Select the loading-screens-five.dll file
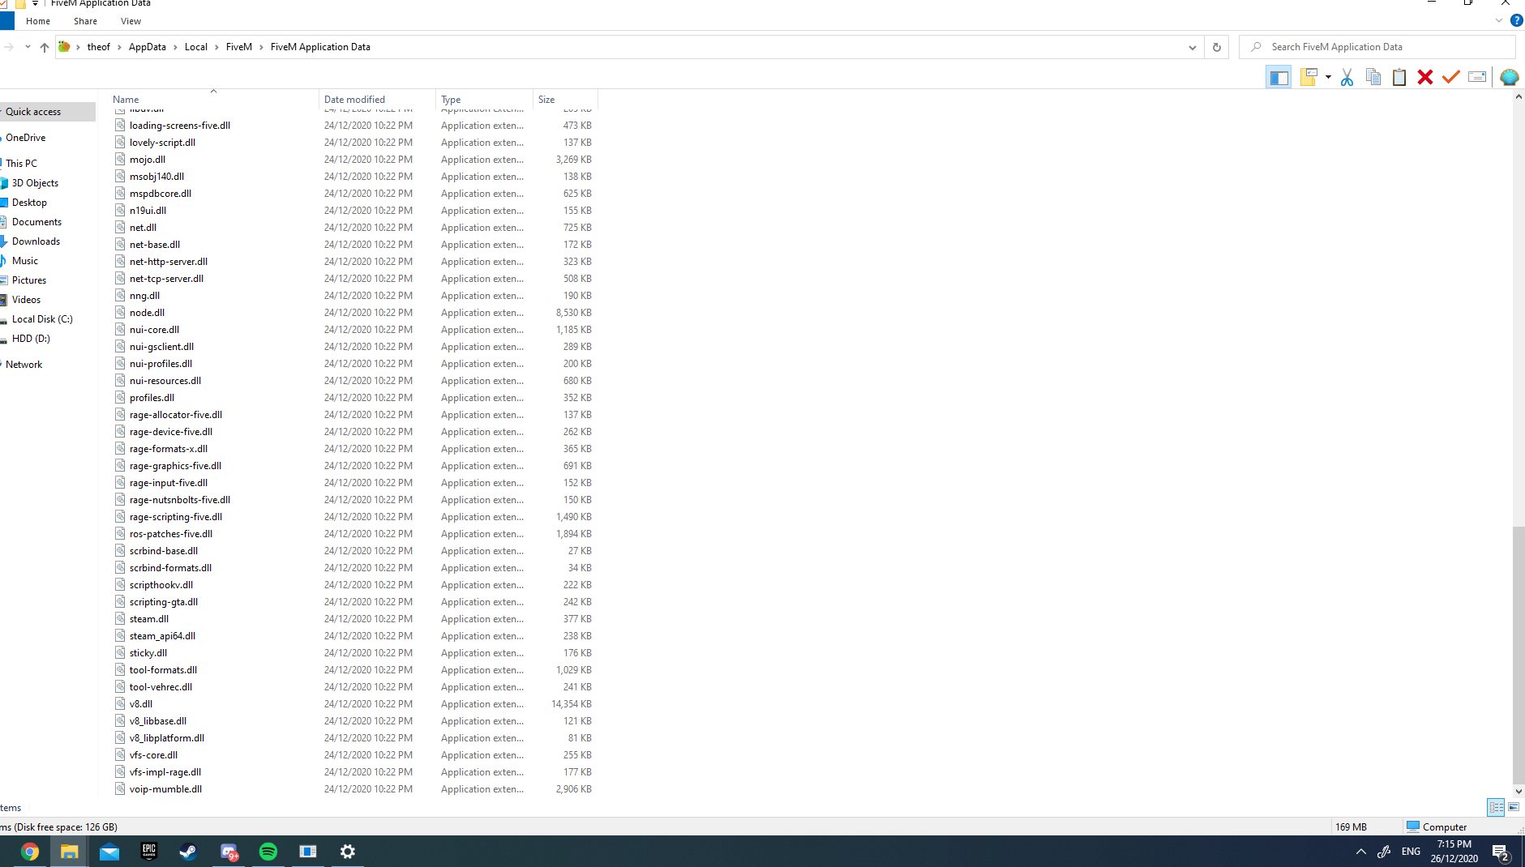The image size is (1525, 867). tap(179, 126)
